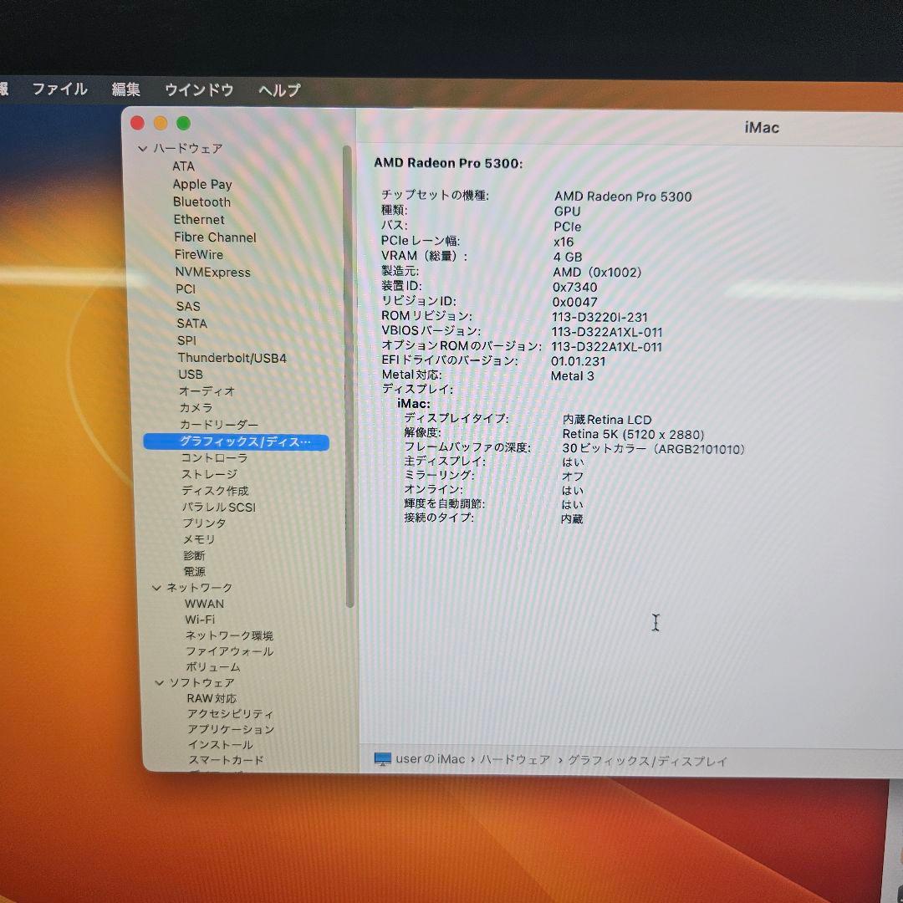Collapse the ソフトウェア section

click(157, 682)
